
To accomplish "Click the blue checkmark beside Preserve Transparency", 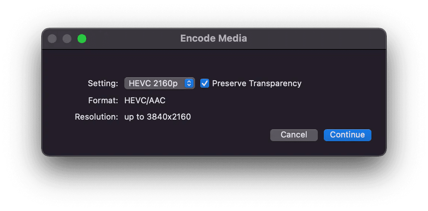I will [x=204, y=83].
